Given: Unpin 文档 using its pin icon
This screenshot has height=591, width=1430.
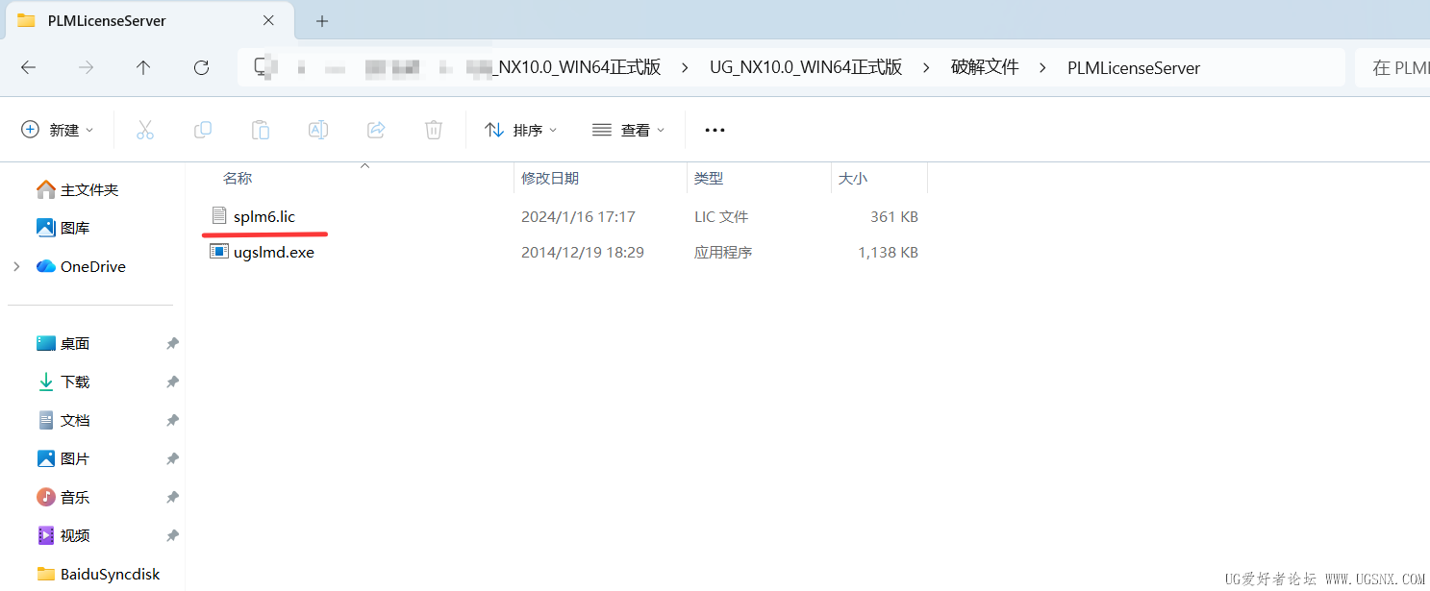Looking at the screenshot, I should (x=172, y=420).
